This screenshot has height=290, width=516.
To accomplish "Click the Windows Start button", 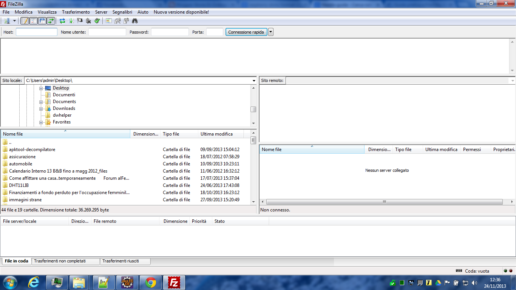I will tap(10, 282).
